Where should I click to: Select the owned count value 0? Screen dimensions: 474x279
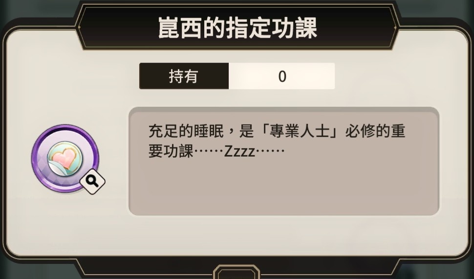point(282,76)
